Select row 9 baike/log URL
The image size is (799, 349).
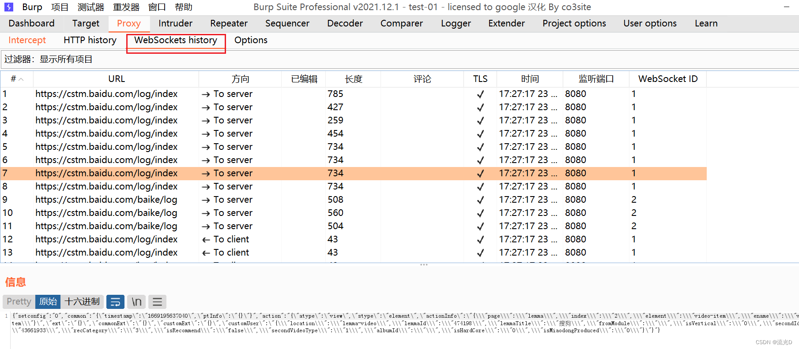(x=106, y=200)
